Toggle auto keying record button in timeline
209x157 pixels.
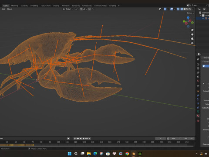(68, 139)
